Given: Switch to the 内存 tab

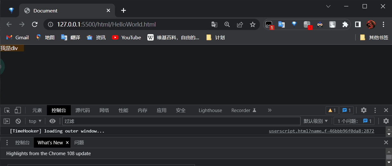Looking at the screenshot, I should [x=143, y=110].
